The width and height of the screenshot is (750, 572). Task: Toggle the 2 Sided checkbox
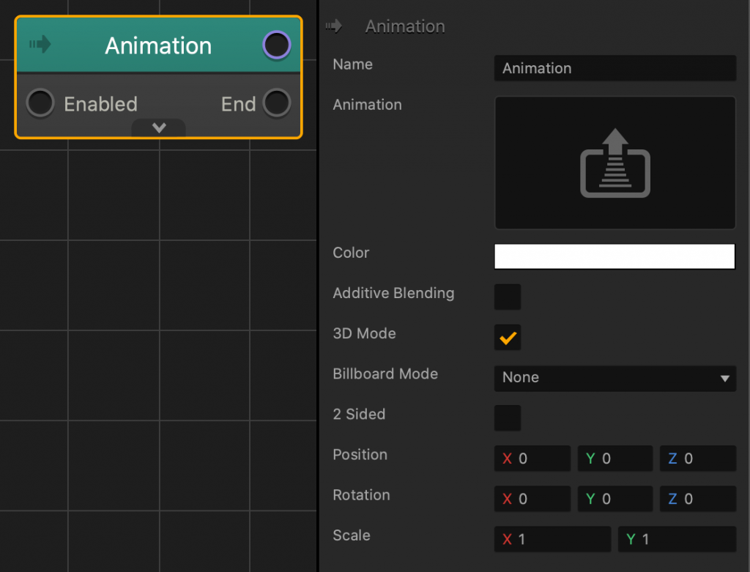click(508, 418)
